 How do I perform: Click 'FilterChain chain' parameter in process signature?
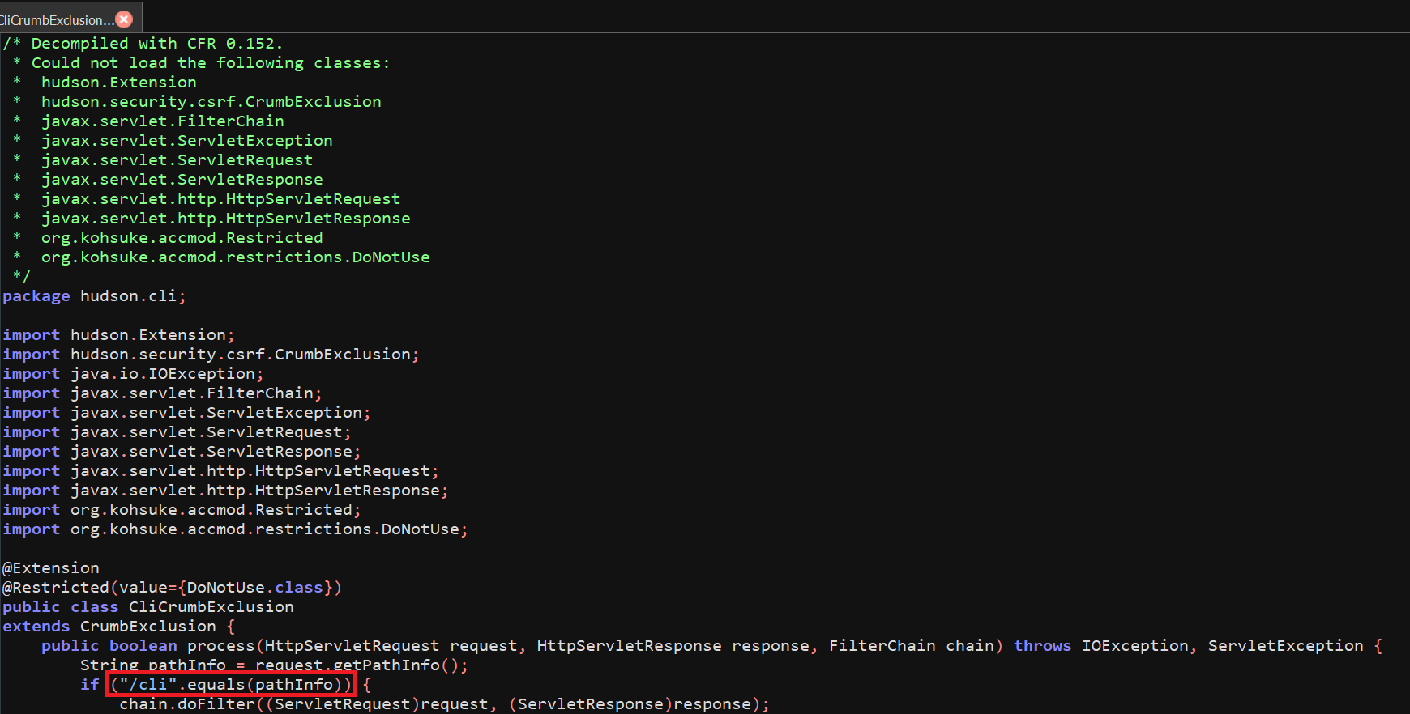[x=911, y=646]
